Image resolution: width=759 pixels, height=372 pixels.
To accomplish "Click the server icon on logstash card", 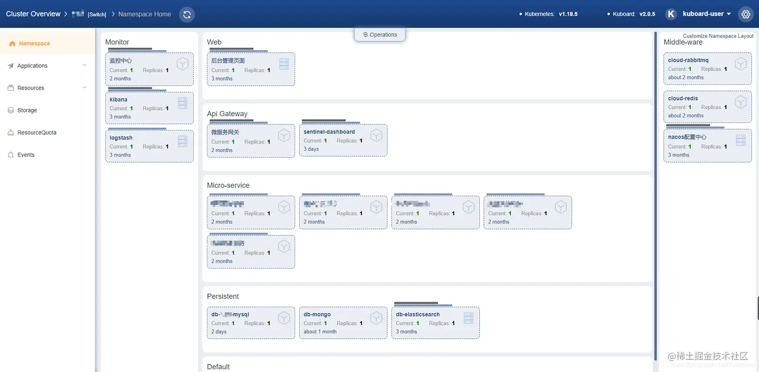I will pyautogui.click(x=183, y=141).
